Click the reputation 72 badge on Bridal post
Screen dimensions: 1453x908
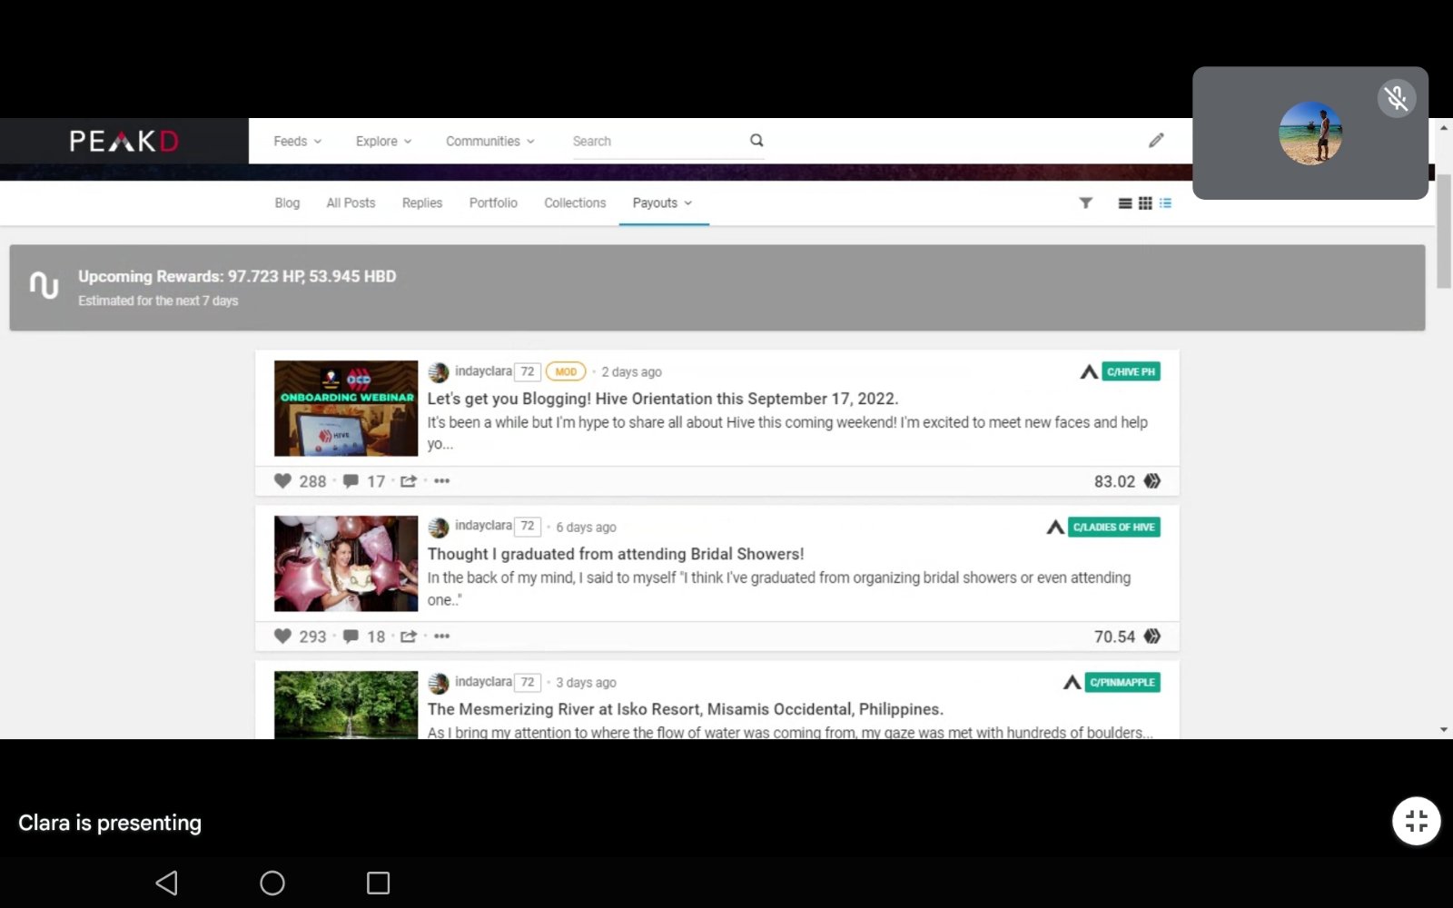pos(528,527)
